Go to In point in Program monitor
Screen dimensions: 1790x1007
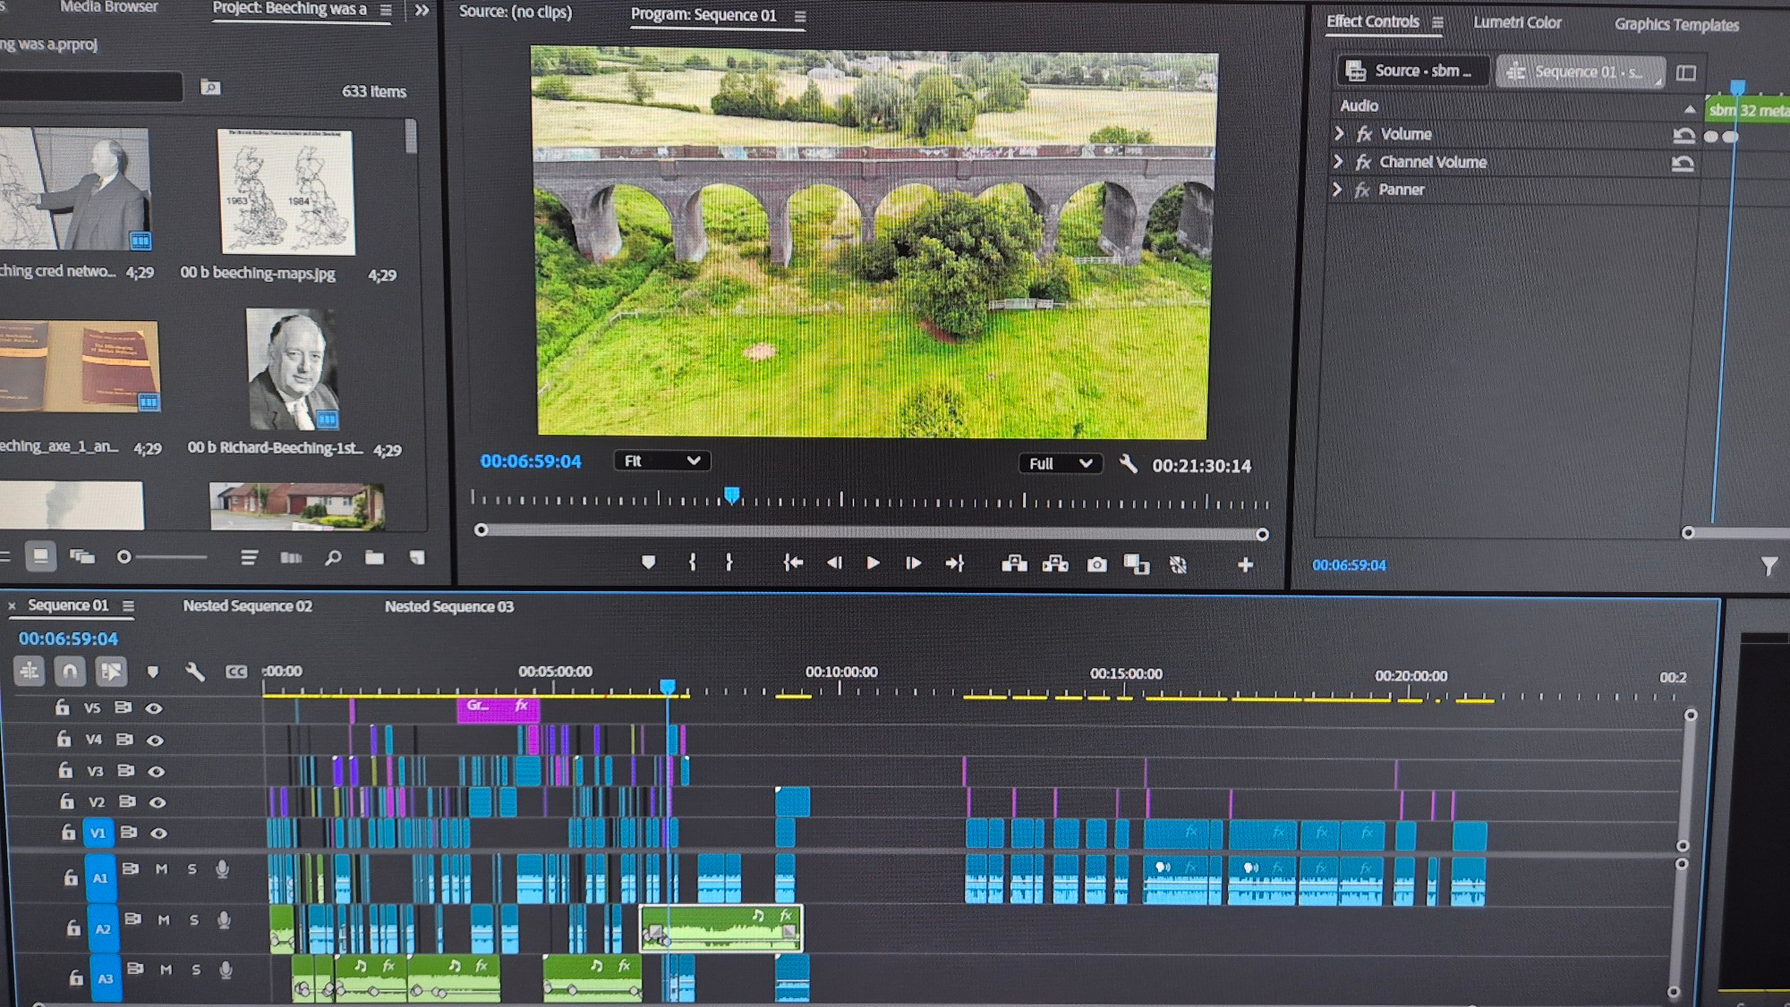[x=793, y=562]
